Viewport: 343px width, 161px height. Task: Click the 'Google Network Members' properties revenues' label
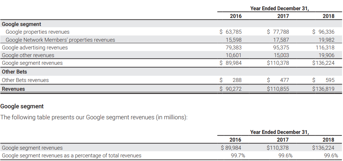[60, 40]
